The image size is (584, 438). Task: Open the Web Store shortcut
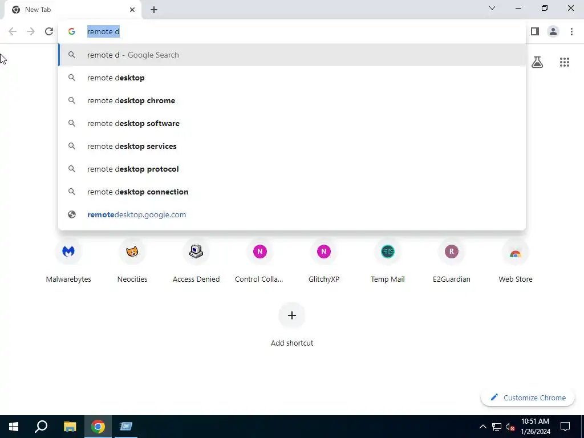click(x=516, y=261)
